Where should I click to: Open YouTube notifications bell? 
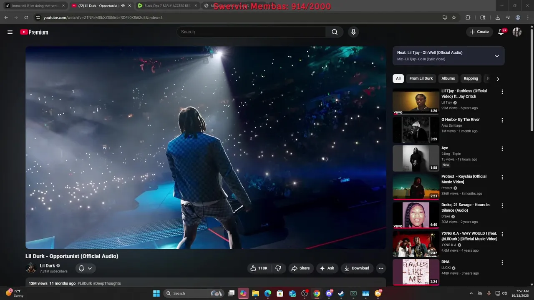[501, 32]
